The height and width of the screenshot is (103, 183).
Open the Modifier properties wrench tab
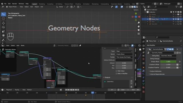point(144,71)
